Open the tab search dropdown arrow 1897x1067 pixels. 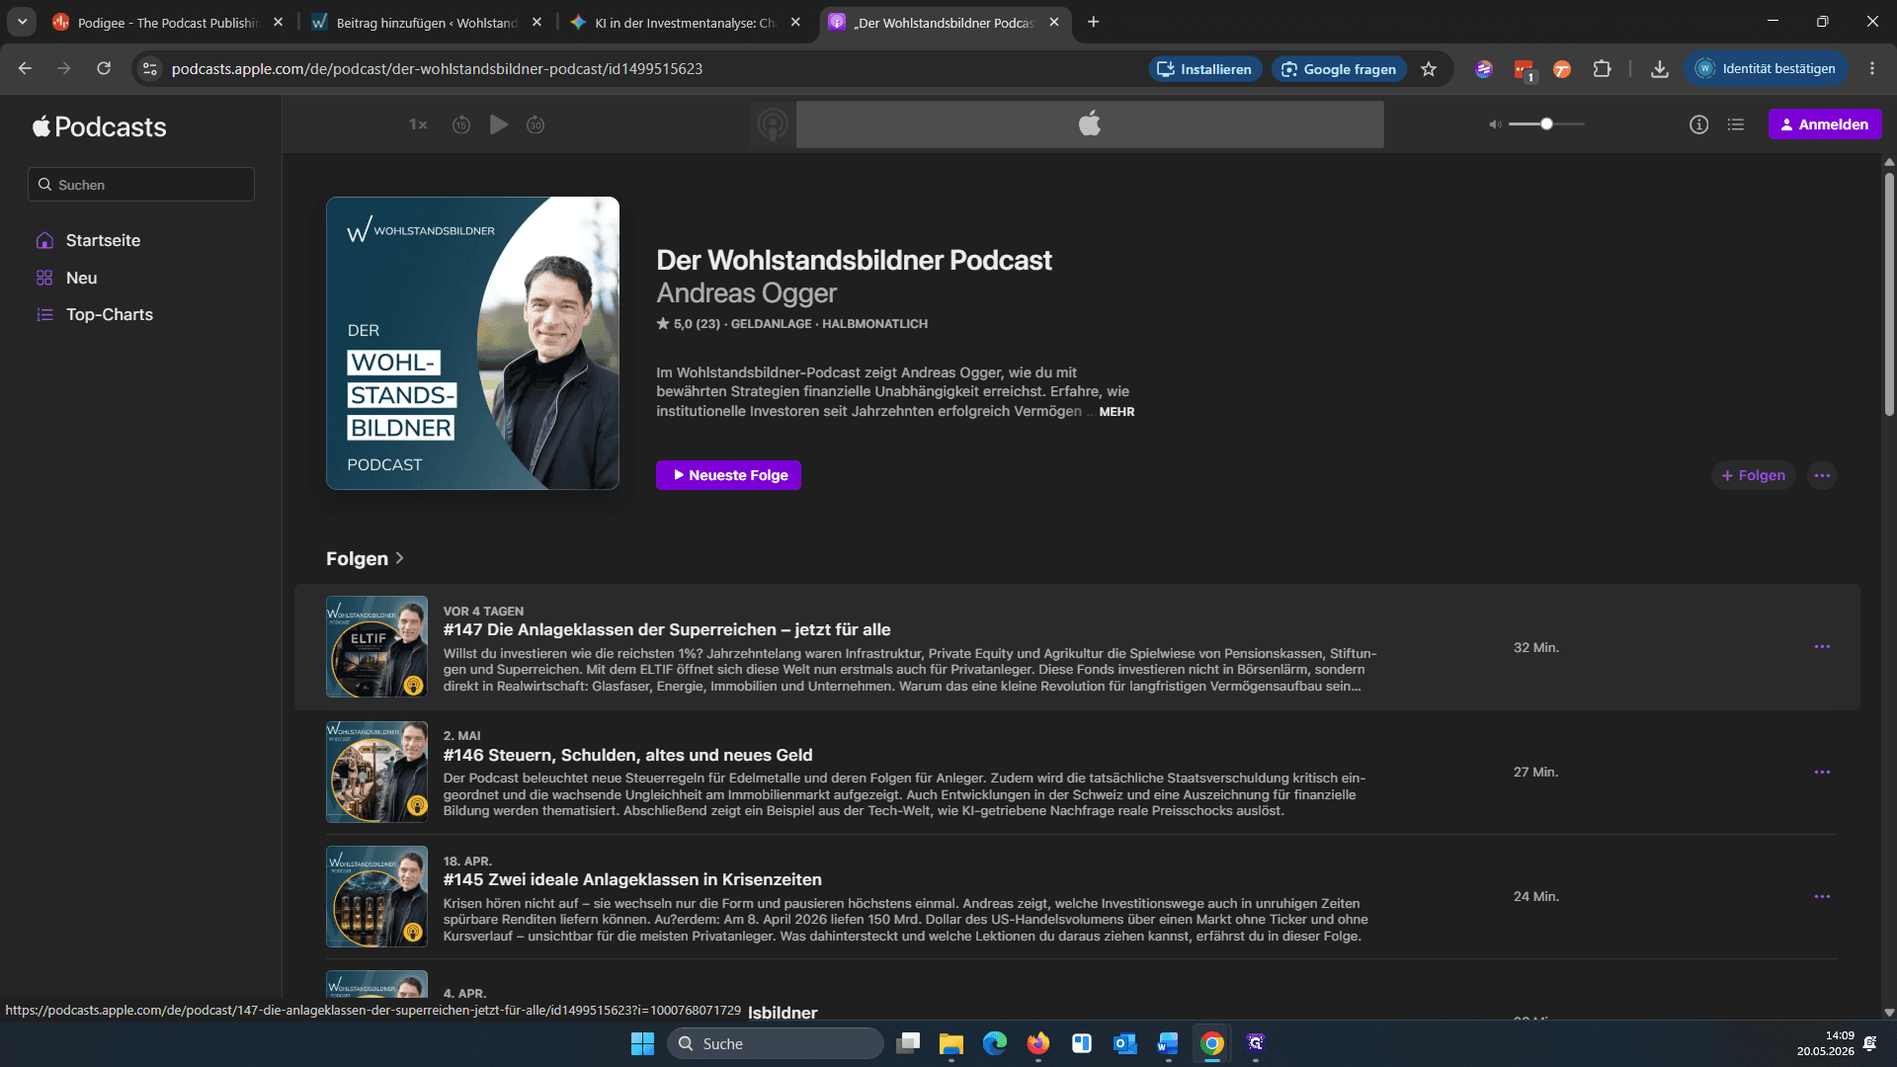coord(22,22)
